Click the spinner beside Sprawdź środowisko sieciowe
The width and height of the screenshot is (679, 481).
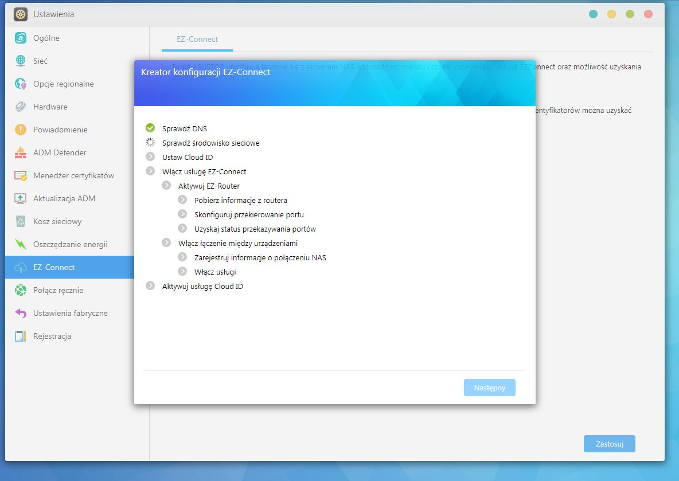(x=150, y=142)
